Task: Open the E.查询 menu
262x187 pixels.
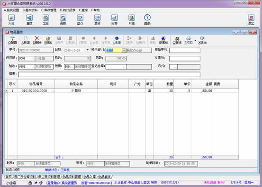Action: [x=83, y=10]
